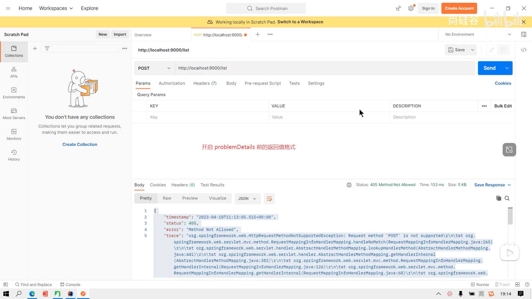
Task: Search within the response body
Action: coord(507,198)
